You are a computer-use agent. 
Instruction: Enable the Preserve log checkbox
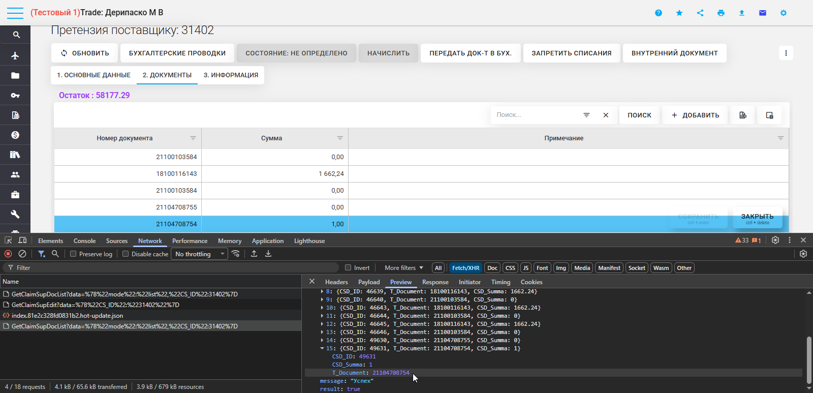73,254
